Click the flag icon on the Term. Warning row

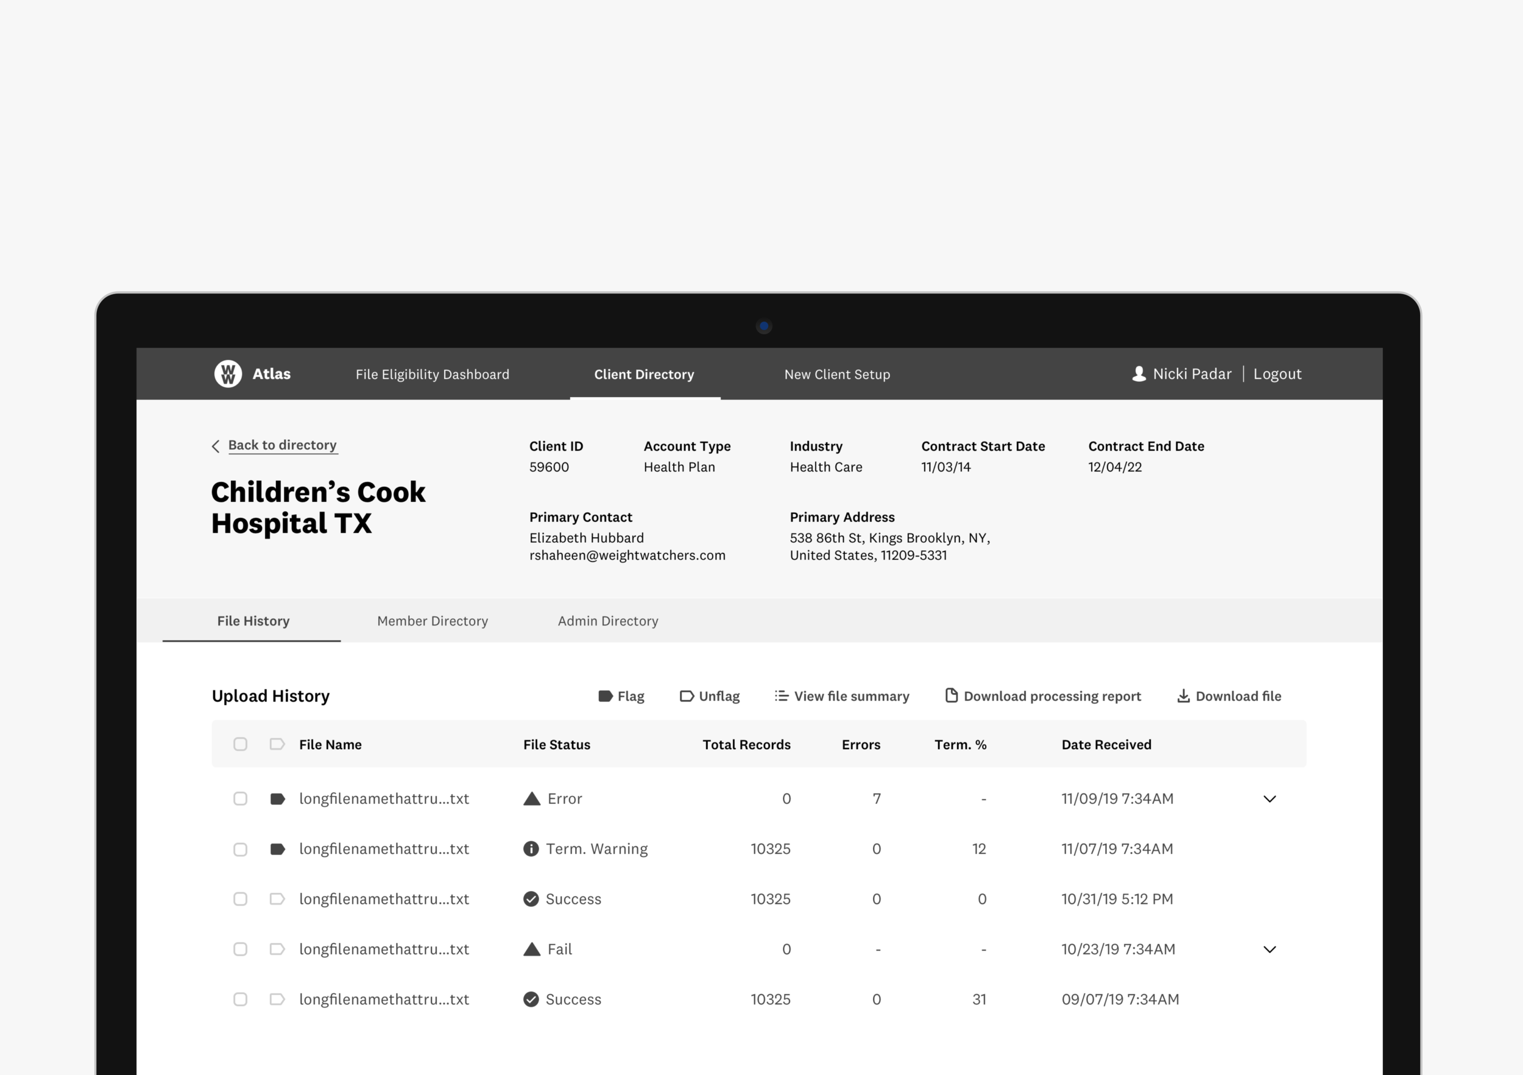pos(277,849)
